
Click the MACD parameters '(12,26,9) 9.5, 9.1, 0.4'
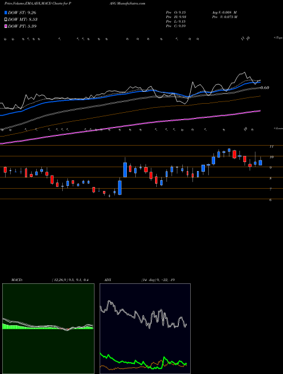tap(70, 280)
